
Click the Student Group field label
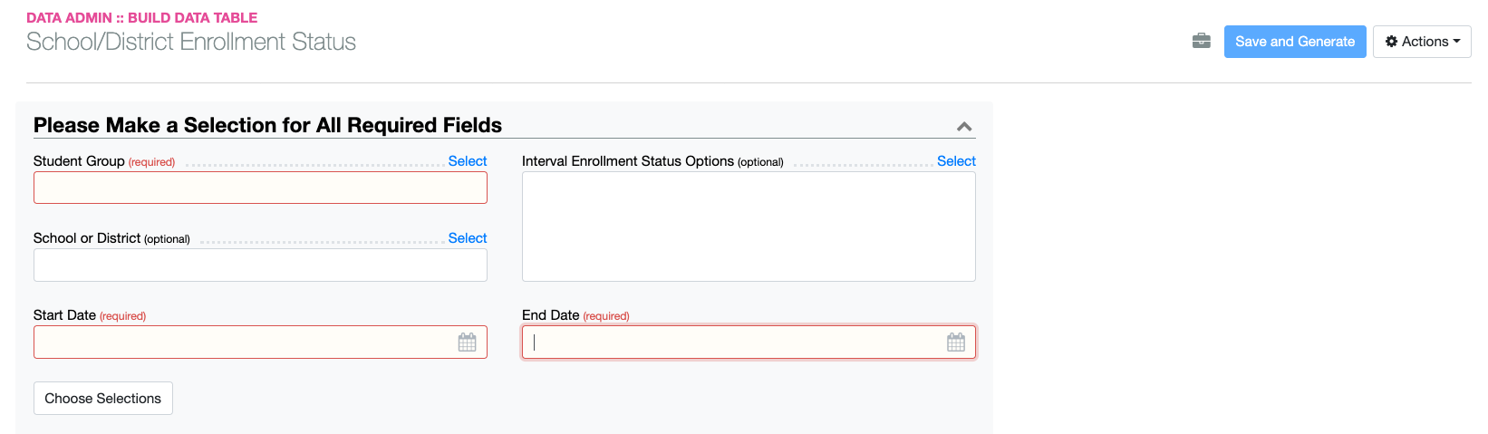[x=79, y=161]
